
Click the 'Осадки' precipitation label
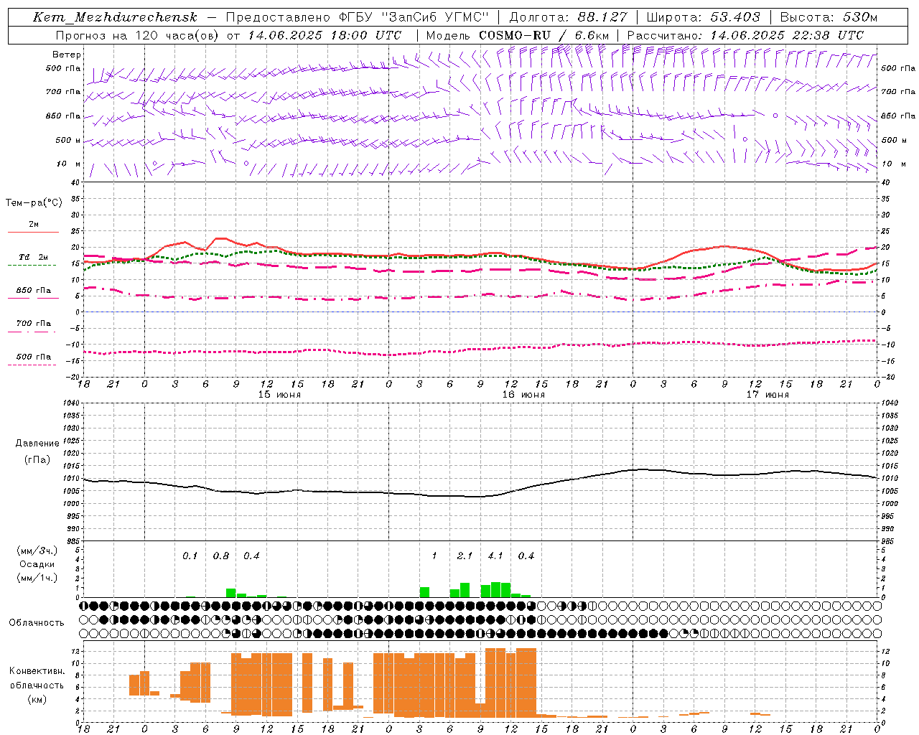click(37, 565)
